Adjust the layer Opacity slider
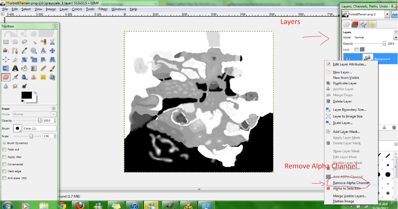The width and height of the screenshot is (398, 209). click(370, 44)
